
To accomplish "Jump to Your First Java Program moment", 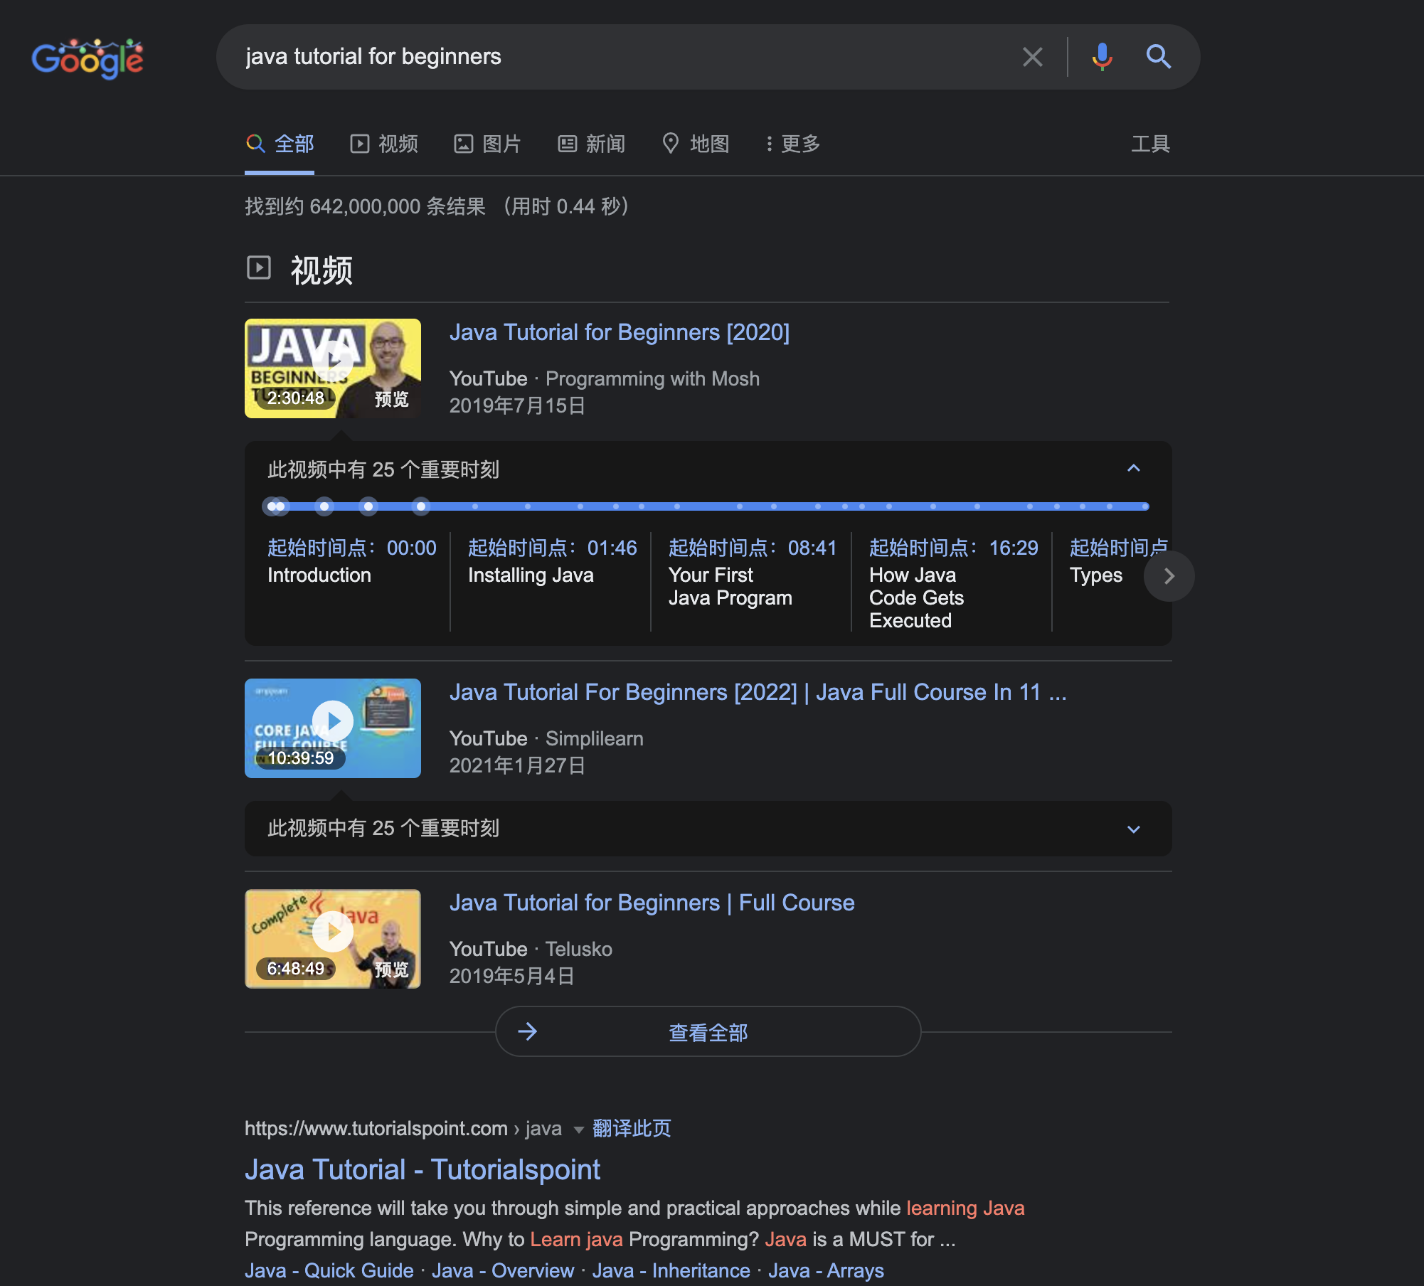I will tap(753, 573).
